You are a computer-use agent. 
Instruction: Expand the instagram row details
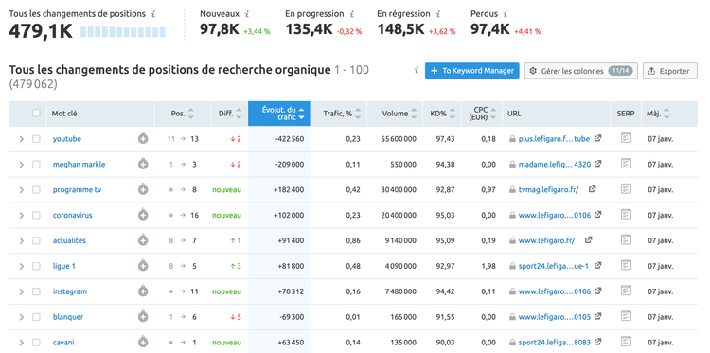(x=21, y=291)
